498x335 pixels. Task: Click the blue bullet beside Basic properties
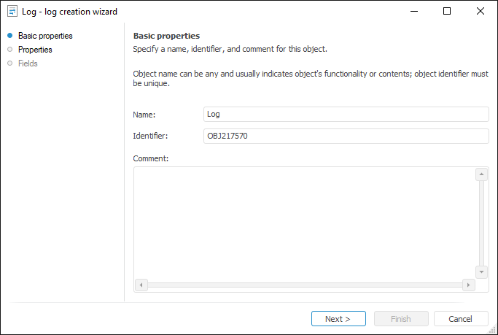click(x=9, y=36)
